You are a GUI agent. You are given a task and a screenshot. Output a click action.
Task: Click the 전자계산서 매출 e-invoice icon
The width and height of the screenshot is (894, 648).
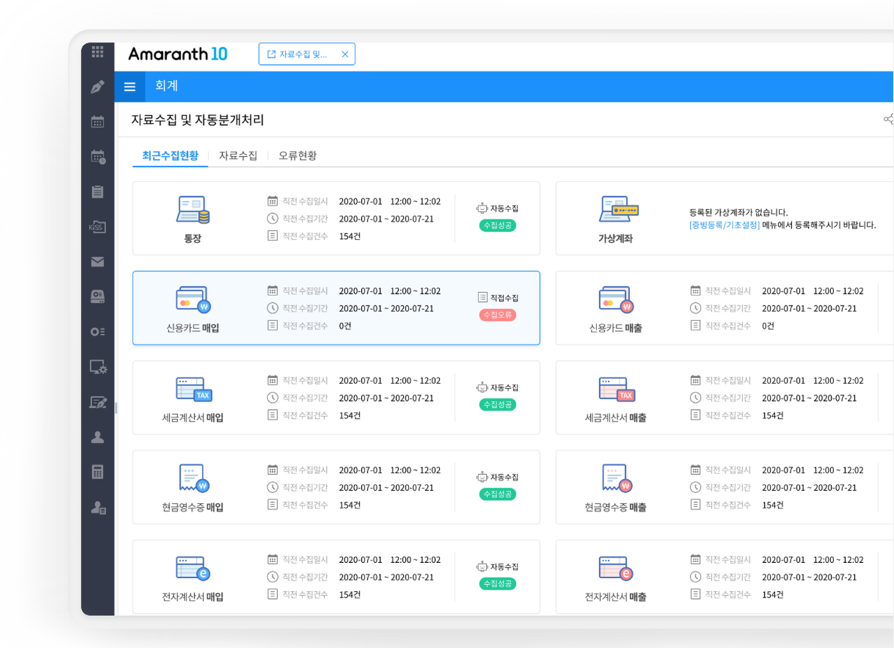click(x=616, y=568)
